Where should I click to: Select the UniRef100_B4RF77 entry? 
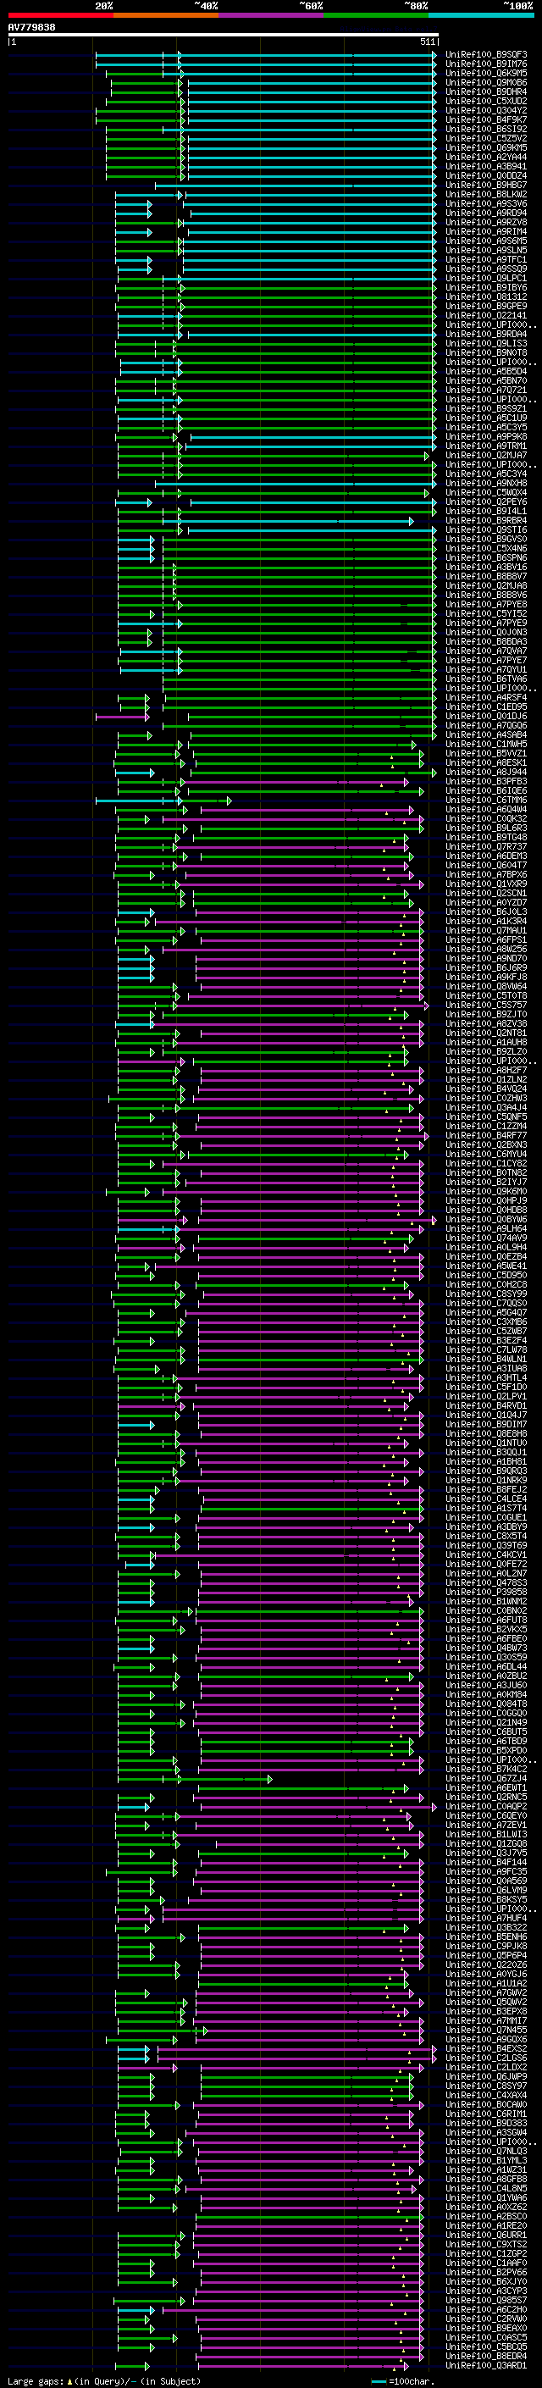(x=486, y=1136)
